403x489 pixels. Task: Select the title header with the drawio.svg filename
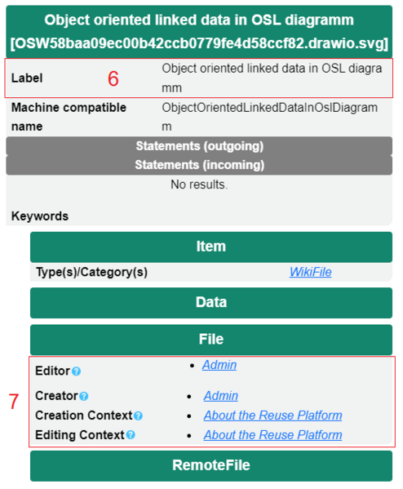click(x=199, y=32)
